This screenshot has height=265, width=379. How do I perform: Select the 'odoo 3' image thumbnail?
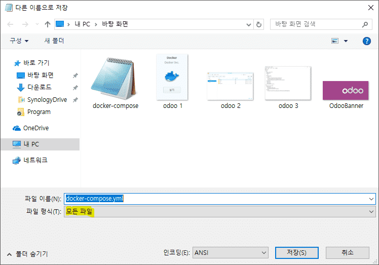(x=288, y=83)
